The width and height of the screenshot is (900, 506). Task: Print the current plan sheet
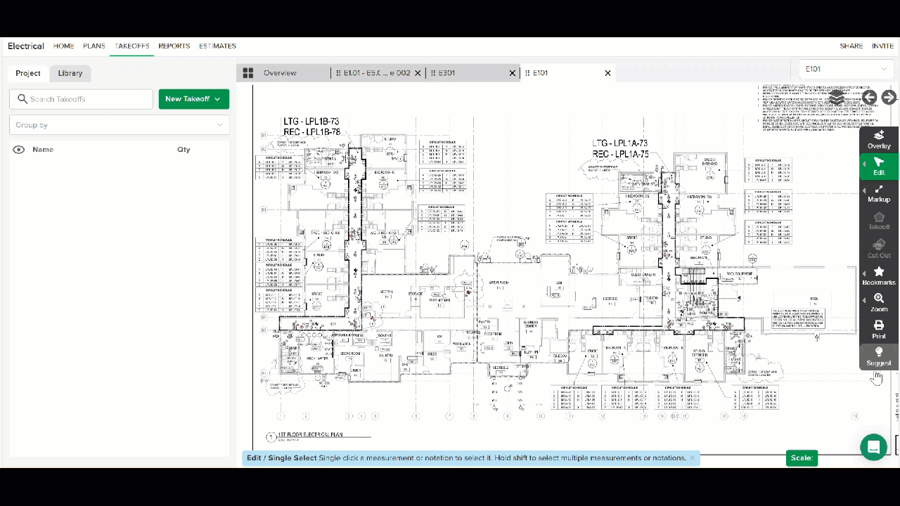(x=879, y=329)
